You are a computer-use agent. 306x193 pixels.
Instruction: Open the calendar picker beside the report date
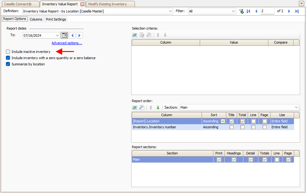(x=64, y=35)
